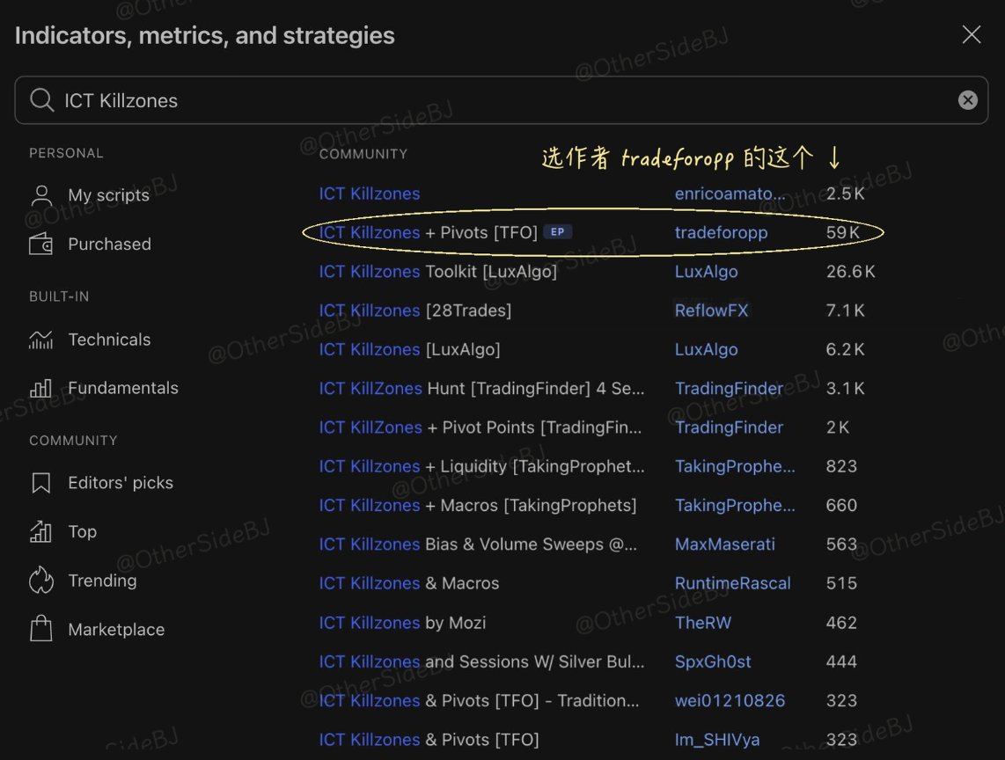Add ICT Killzones & Macros script

pyautogui.click(x=409, y=583)
